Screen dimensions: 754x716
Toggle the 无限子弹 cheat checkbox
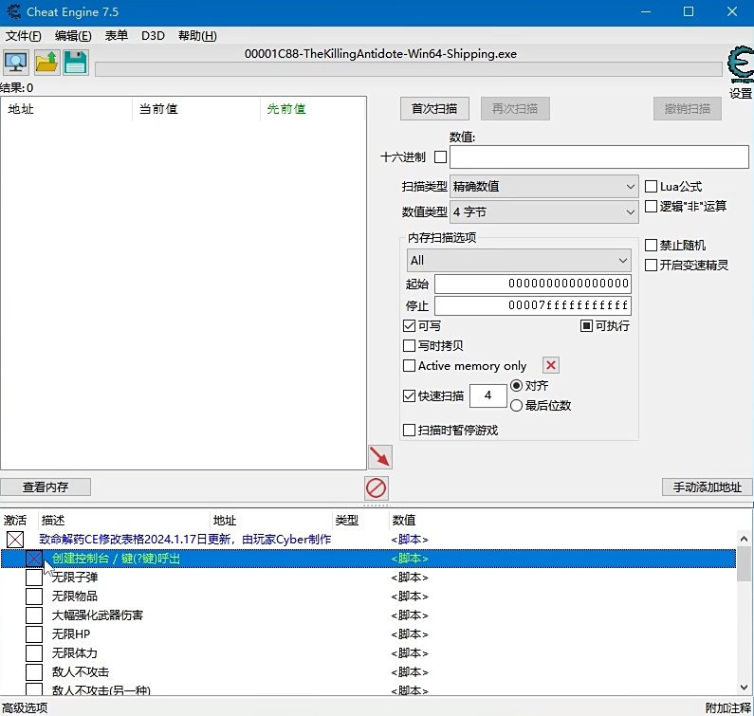pos(34,578)
